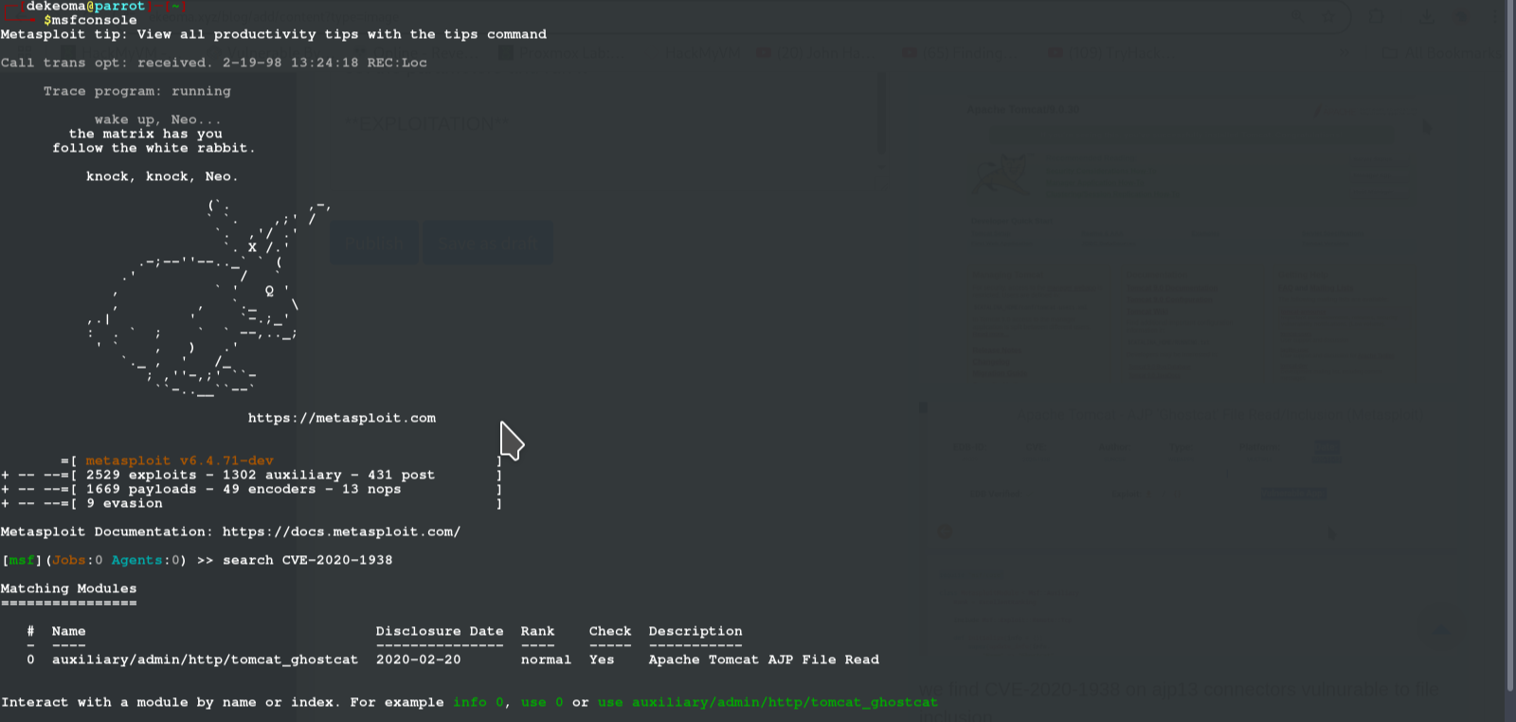Click the green 'info 0' example command
1516x722 pixels.
click(x=478, y=702)
